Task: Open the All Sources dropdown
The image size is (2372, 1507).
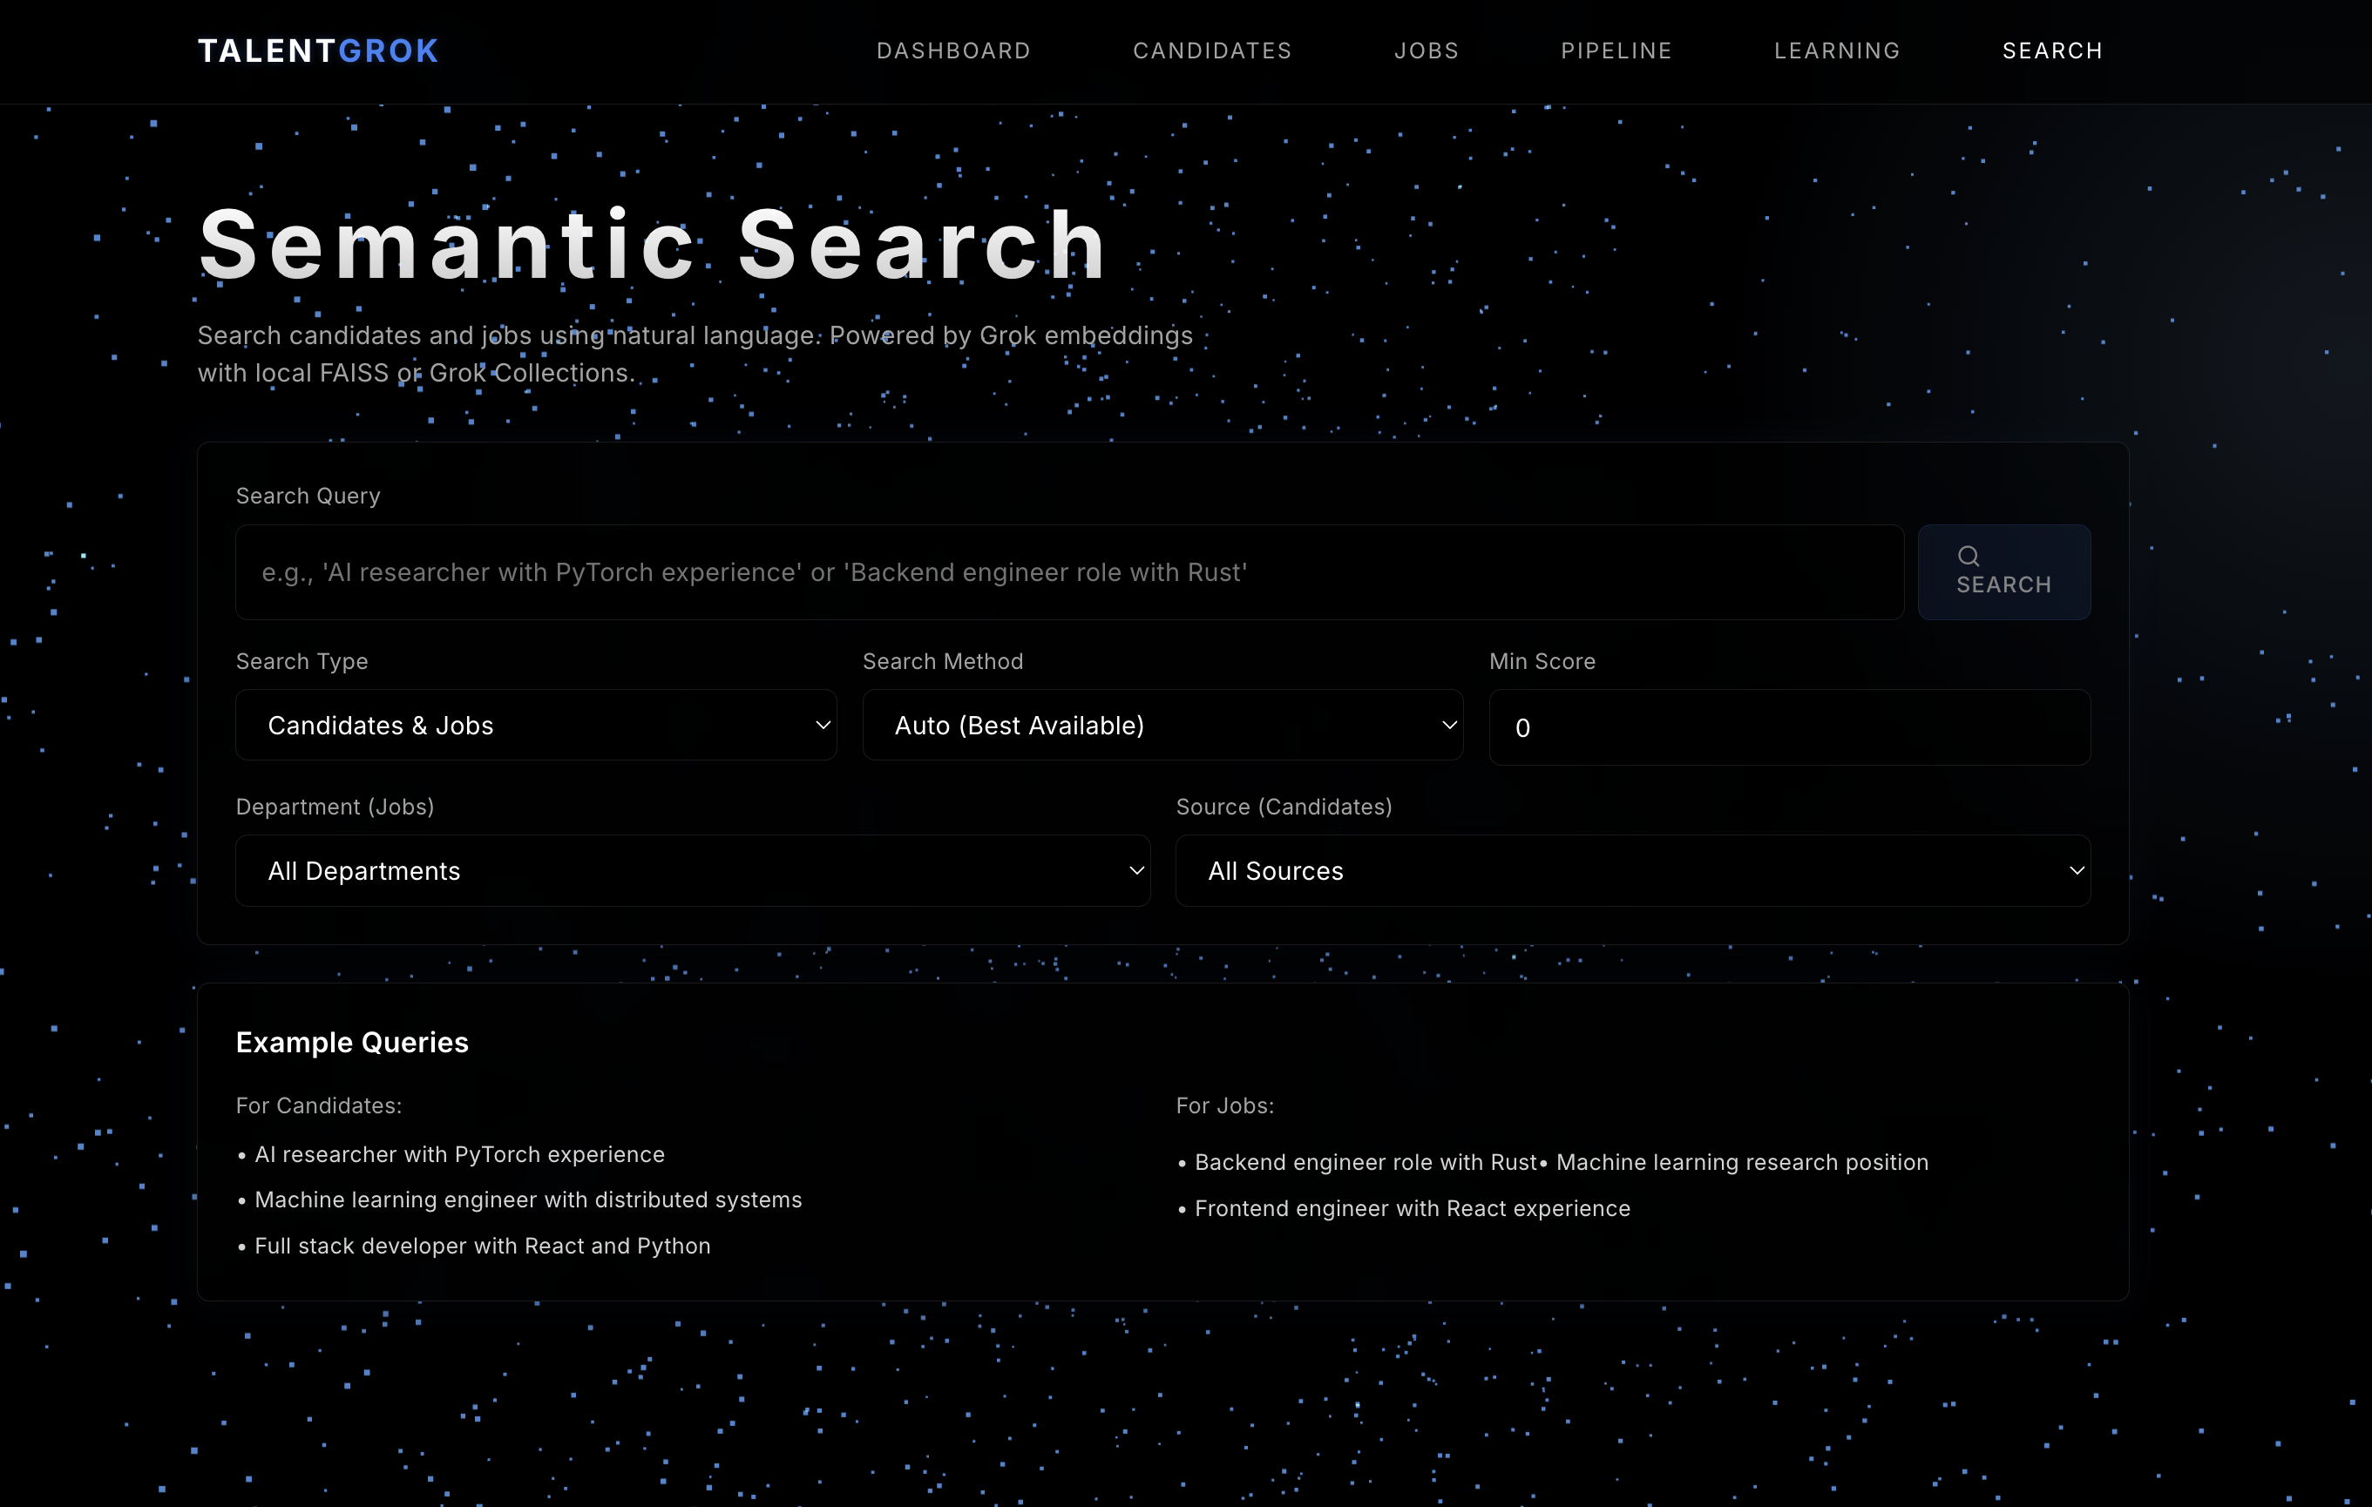Action: coord(1632,871)
